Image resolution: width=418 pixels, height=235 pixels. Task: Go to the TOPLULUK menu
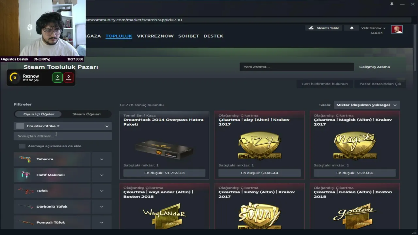119,36
